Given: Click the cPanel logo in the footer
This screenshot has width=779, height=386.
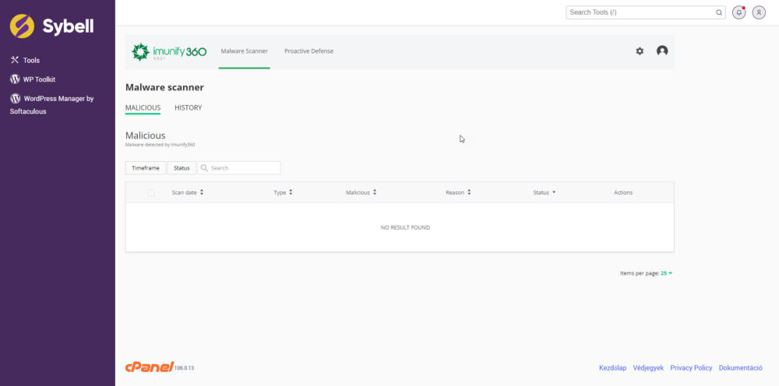Looking at the screenshot, I should click(149, 367).
